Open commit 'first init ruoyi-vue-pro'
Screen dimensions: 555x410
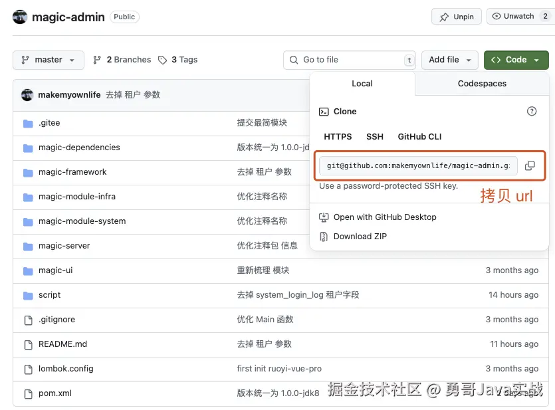tap(279, 369)
